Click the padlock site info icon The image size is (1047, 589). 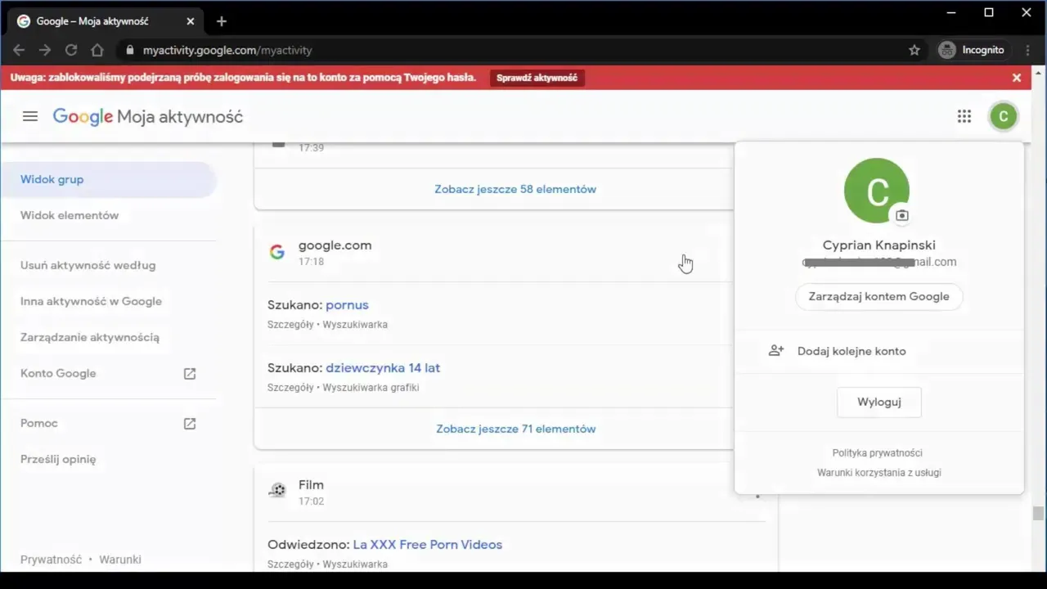point(129,50)
